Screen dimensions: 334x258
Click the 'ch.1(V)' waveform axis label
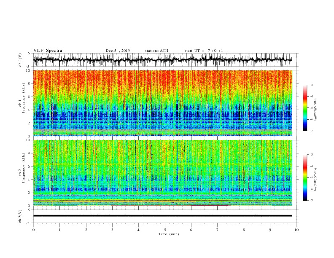pos(20,60)
